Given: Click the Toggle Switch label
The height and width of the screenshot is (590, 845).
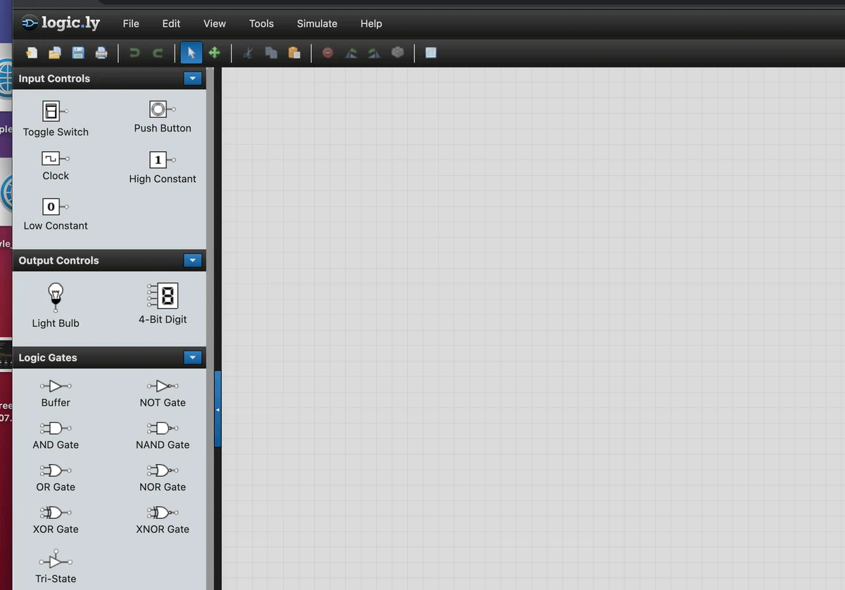Looking at the screenshot, I should pyautogui.click(x=56, y=132).
